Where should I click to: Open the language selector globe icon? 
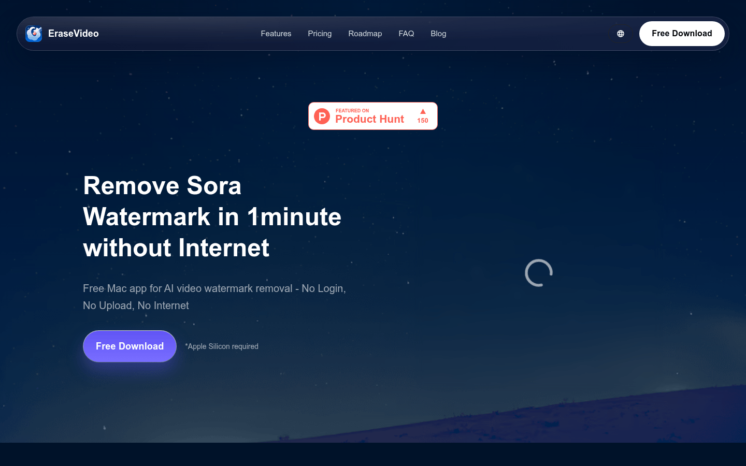(621, 34)
